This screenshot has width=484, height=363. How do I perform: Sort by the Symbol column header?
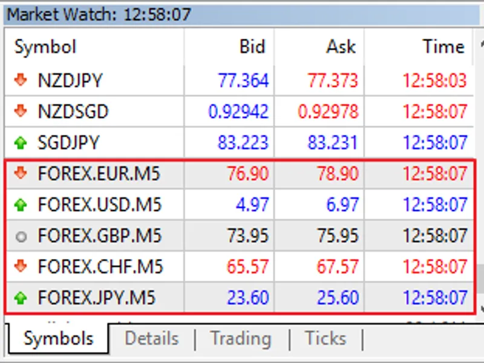click(x=94, y=47)
